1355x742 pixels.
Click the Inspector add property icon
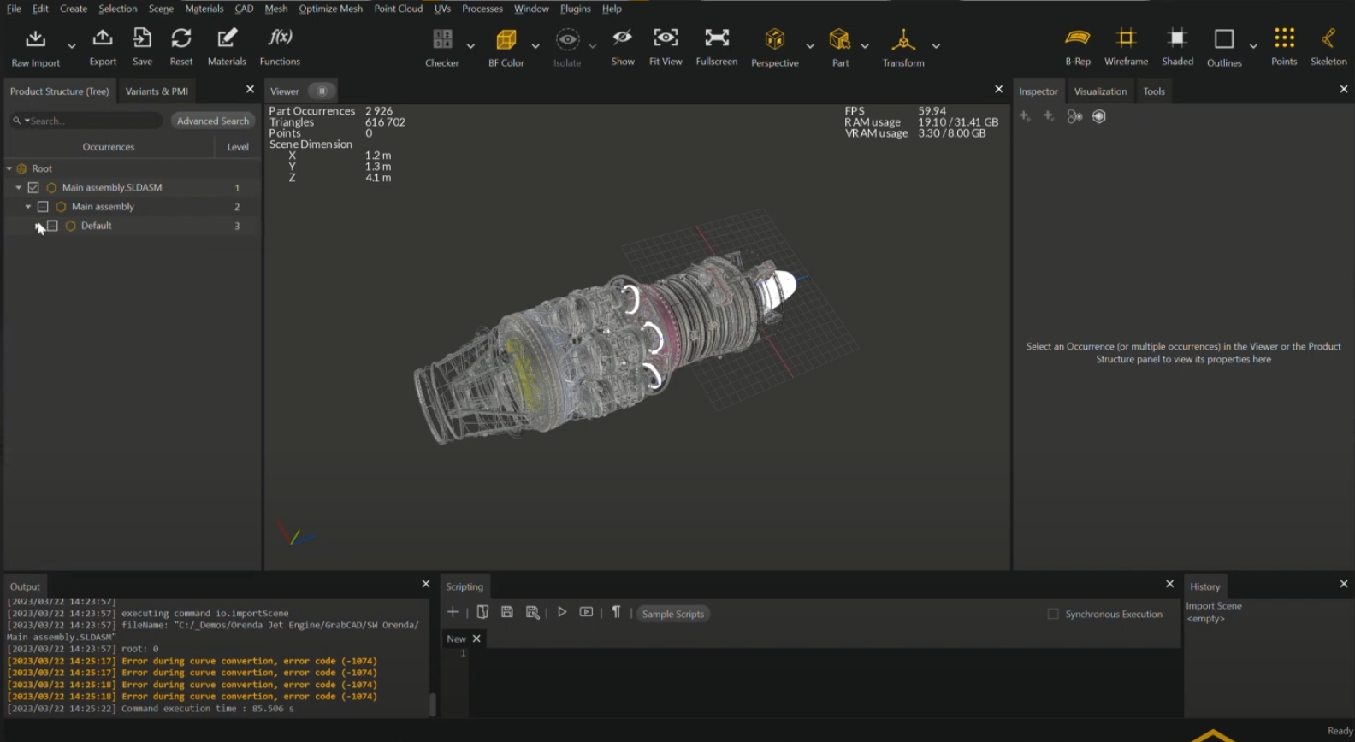coord(1025,116)
